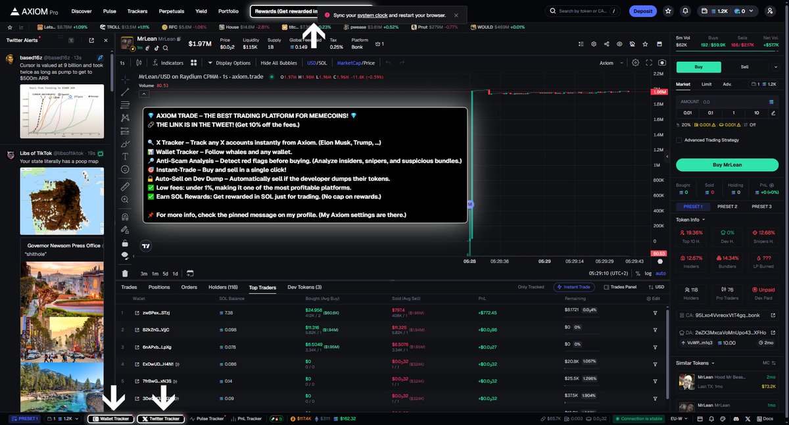This screenshot has height=425, width=789.
Task: Dismiss the sync clock notification
Action: coord(456,15)
